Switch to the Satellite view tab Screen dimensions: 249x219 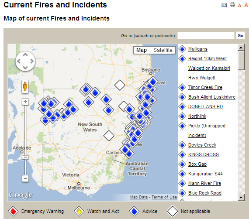(x=163, y=50)
